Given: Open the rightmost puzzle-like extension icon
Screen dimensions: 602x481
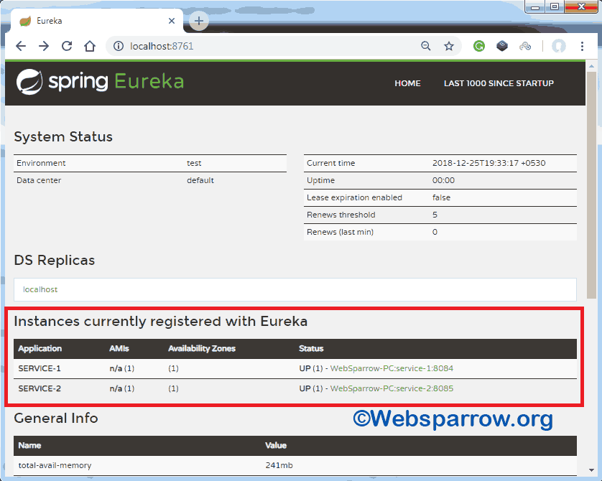Looking at the screenshot, I should [525, 45].
